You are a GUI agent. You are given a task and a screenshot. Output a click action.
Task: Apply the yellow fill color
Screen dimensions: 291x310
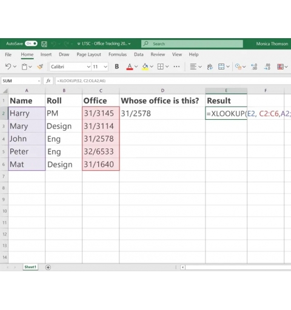(x=145, y=67)
